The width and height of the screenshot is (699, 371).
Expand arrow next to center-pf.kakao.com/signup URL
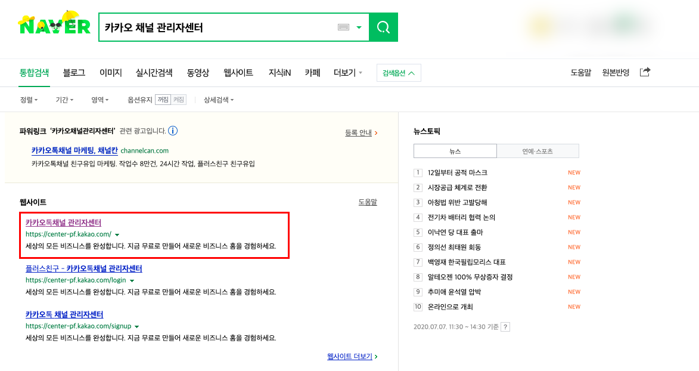tap(137, 326)
